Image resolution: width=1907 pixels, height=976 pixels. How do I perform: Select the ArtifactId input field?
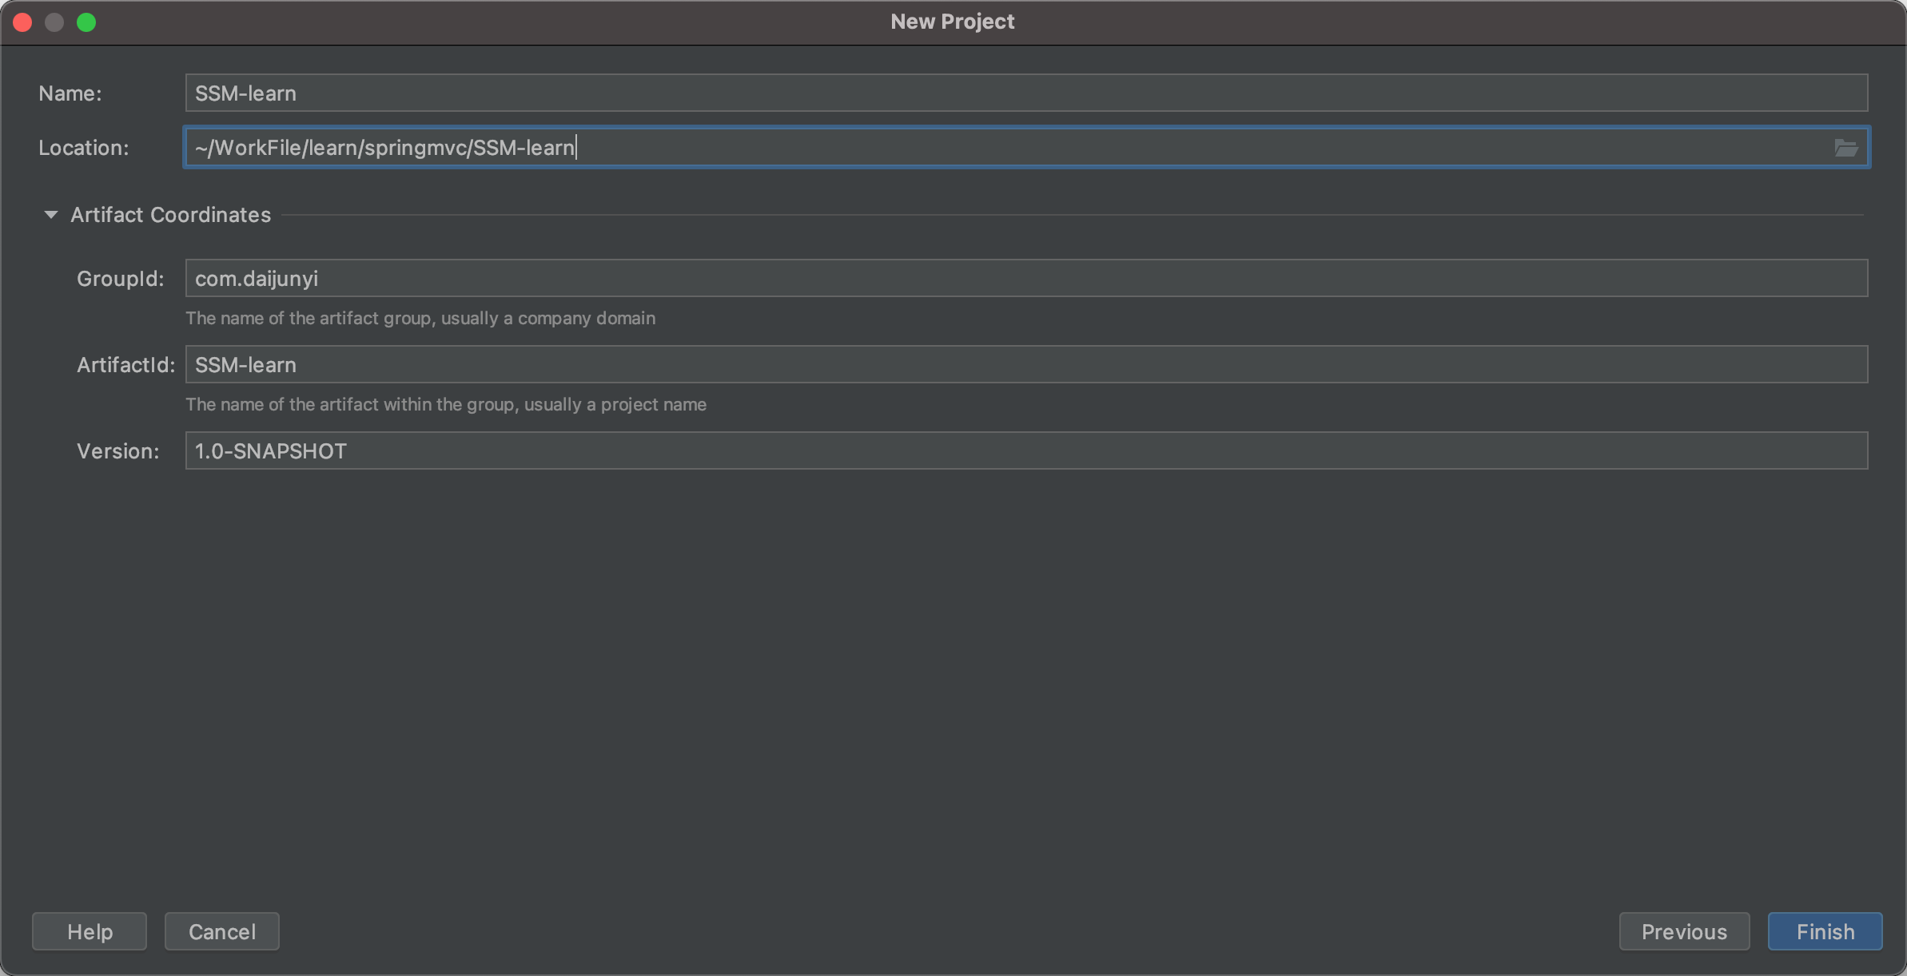[x=1025, y=365]
